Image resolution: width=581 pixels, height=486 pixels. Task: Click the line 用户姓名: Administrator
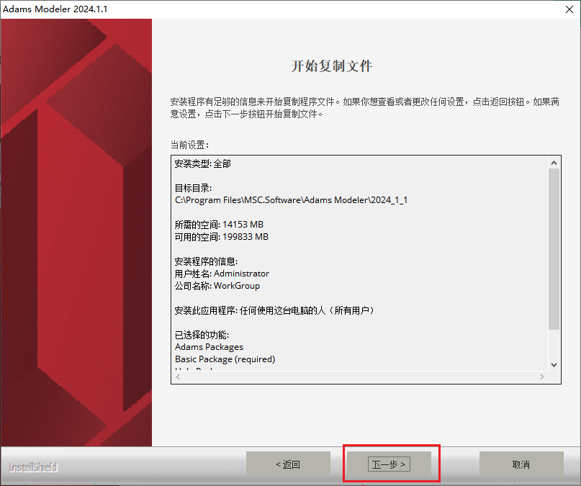tap(222, 274)
